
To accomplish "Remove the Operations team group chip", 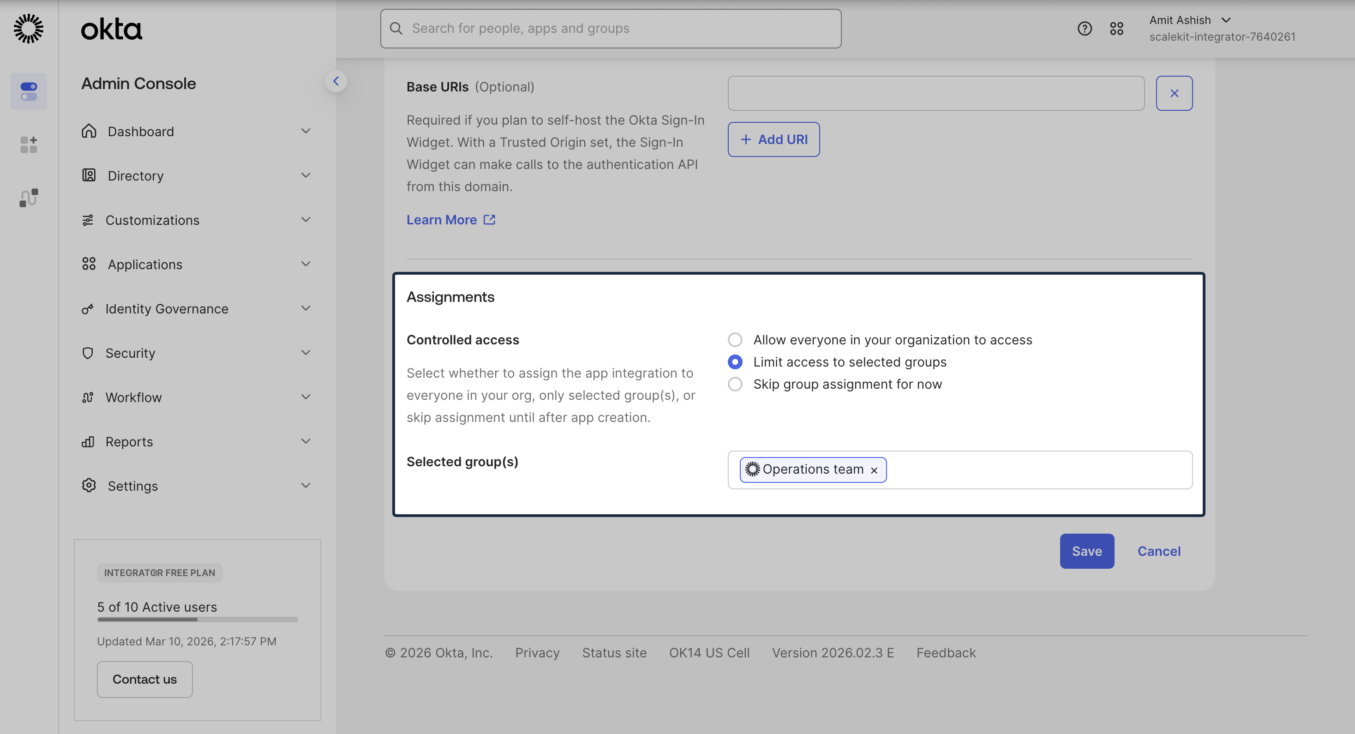I will 874,470.
